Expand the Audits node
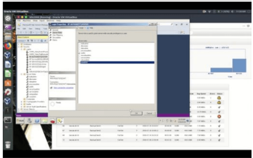The height and width of the screenshot is (158, 253). 22,104
